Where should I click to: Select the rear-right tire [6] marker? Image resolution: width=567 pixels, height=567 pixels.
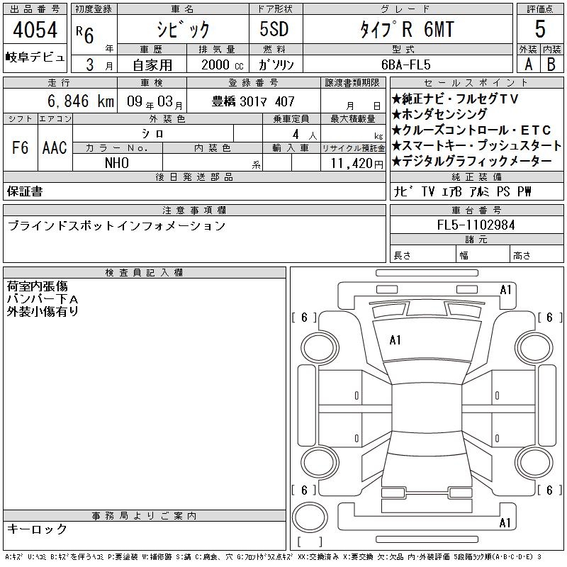tap(549, 490)
